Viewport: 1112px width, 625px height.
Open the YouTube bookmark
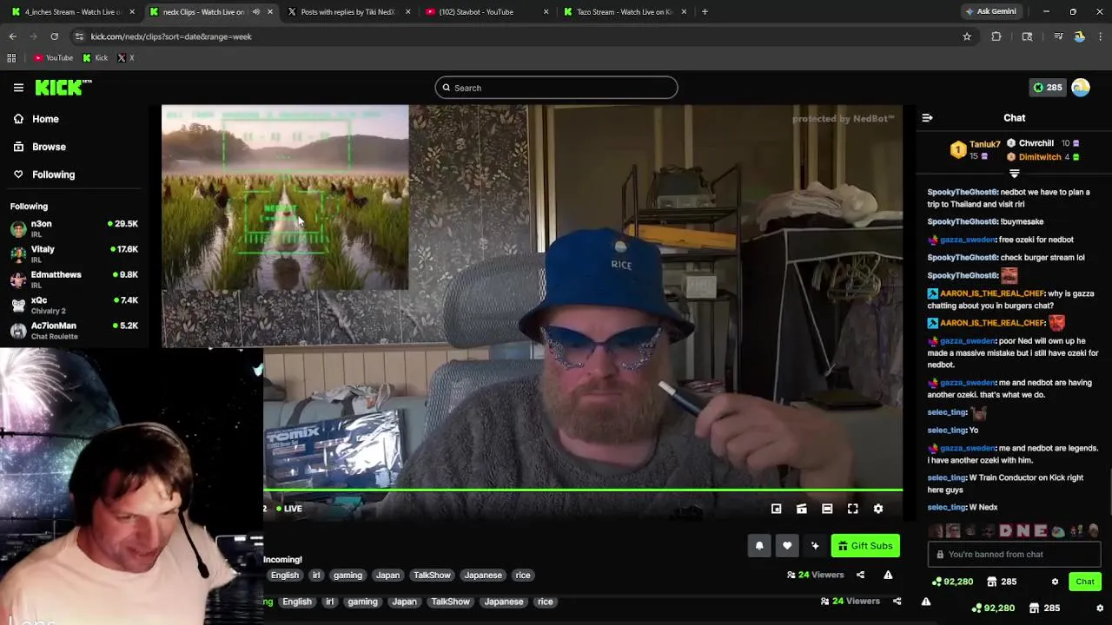(x=54, y=58)
